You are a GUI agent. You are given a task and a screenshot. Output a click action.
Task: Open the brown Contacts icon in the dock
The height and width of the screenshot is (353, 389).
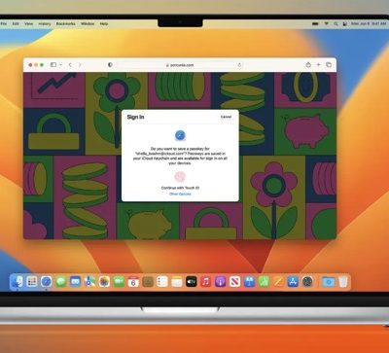click(148, 282)
